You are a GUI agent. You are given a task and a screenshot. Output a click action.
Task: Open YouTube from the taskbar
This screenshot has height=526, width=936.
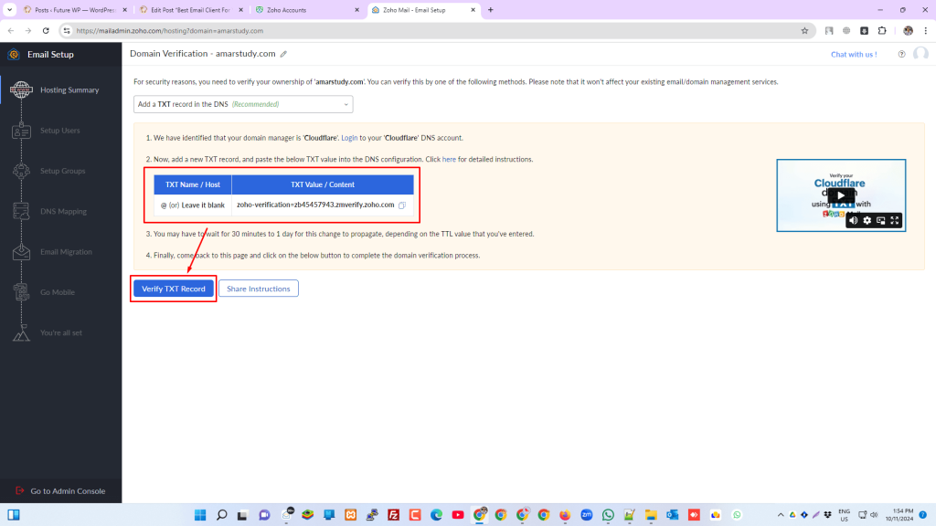click(x=458, y=515)
